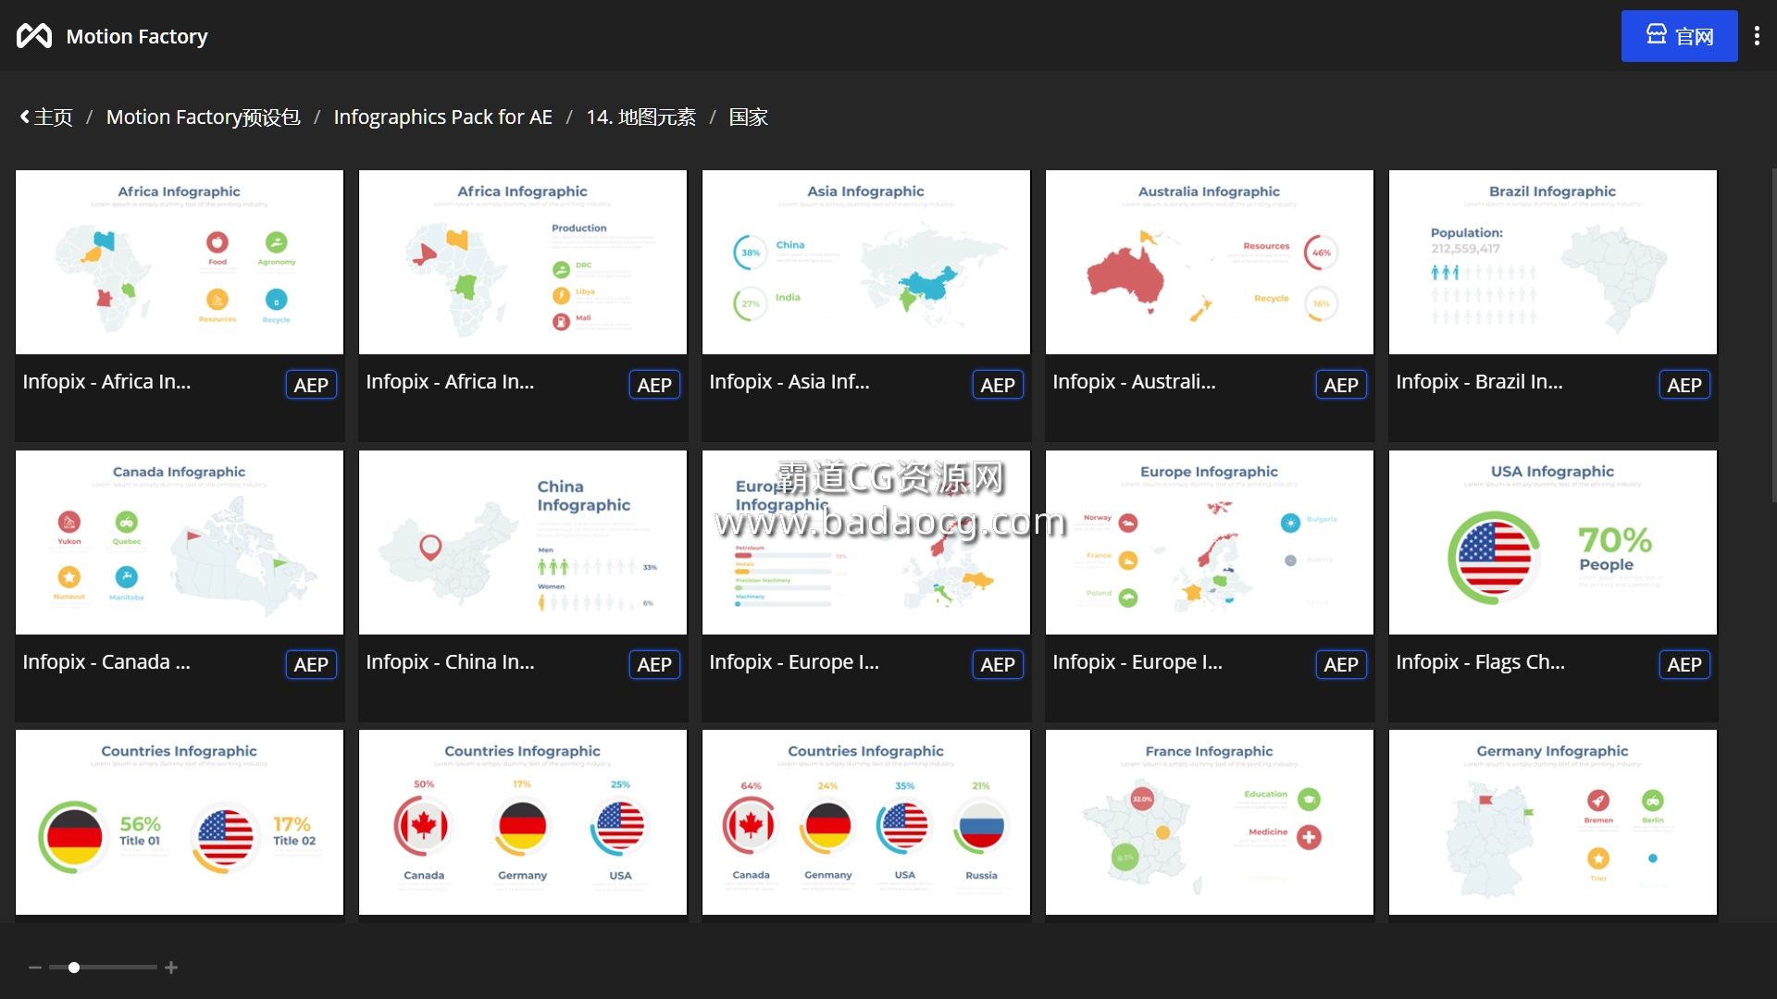Decrease thumbnail size with minus icon
The height and width of the screenshot is (999, 1777).
click(35, 968)
